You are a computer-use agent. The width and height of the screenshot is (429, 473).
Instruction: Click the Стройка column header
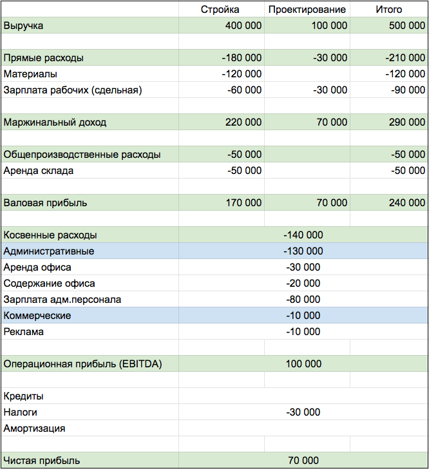(220, 9)
